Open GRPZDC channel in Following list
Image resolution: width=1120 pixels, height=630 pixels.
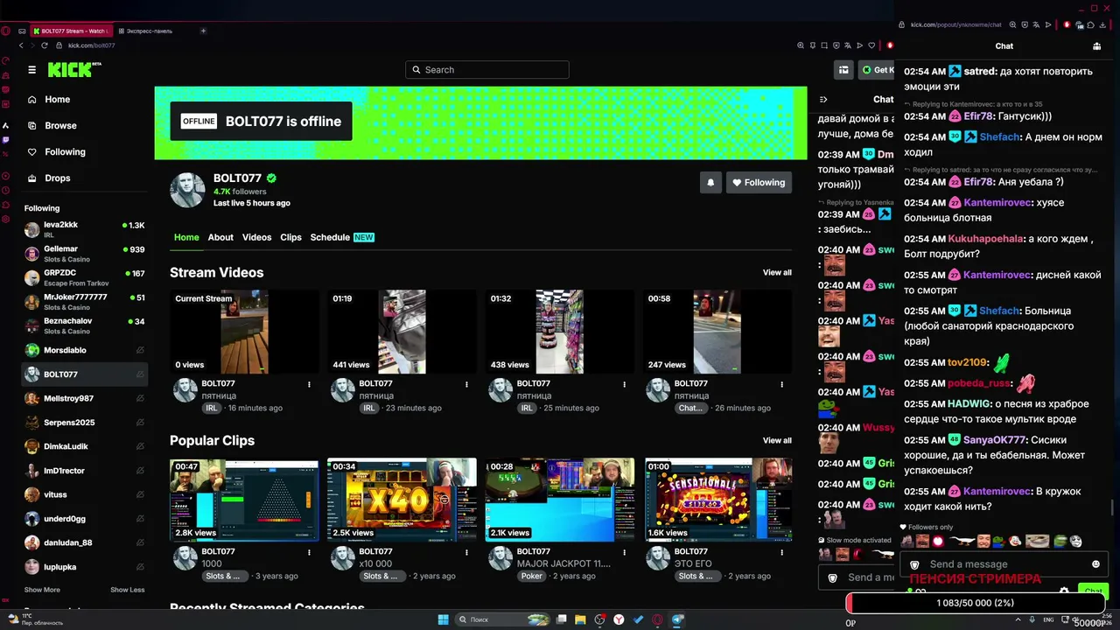point(85,277)
